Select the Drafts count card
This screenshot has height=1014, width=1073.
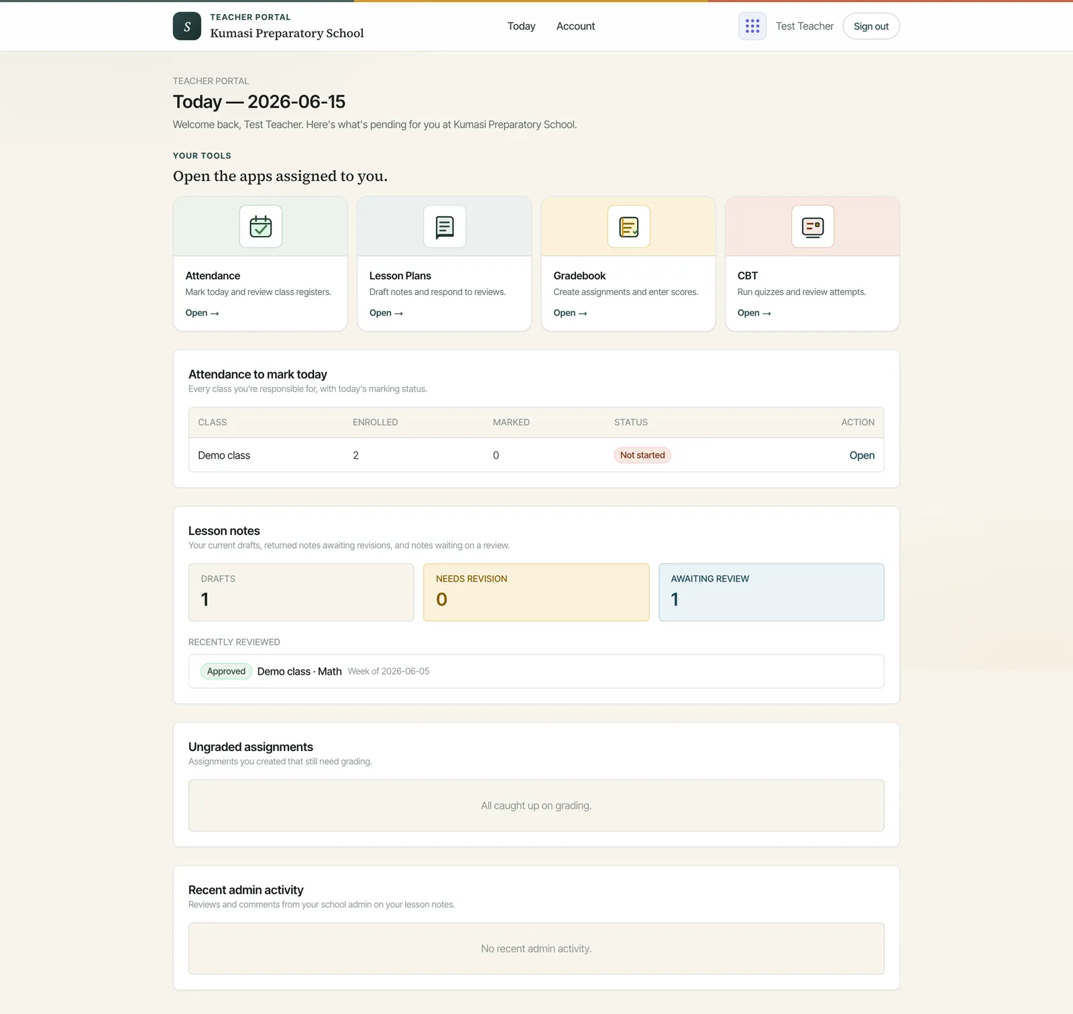point(301,592)
